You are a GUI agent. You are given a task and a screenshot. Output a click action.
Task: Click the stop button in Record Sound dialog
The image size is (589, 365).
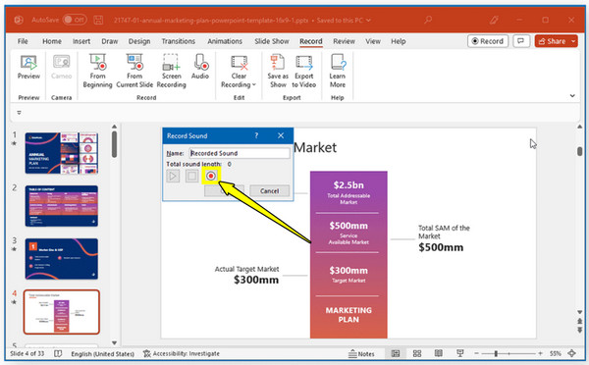(191, 176)
